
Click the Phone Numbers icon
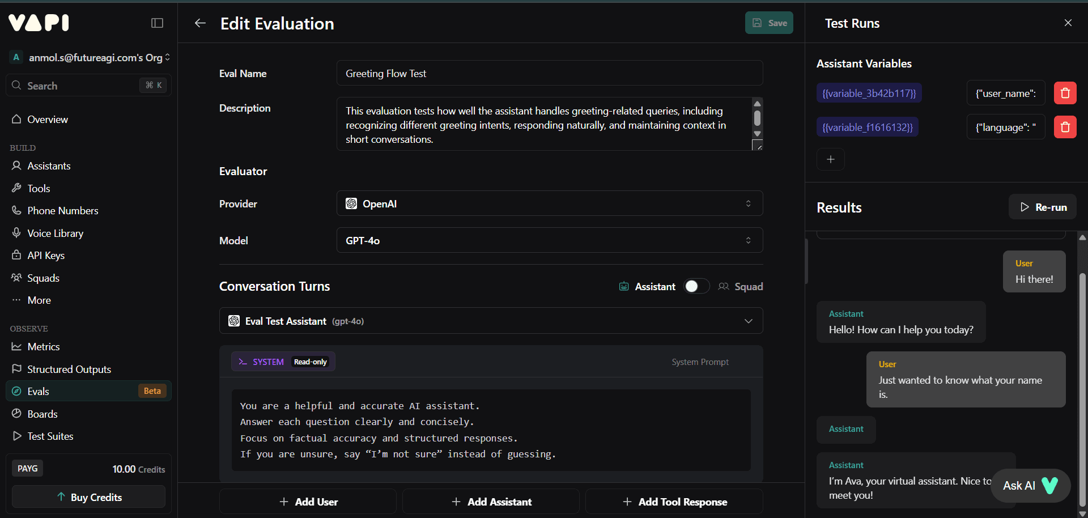[16, 210]
